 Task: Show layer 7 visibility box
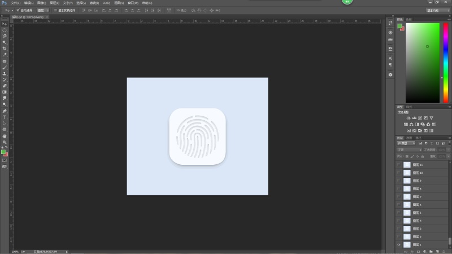click(x=399, y=196)
